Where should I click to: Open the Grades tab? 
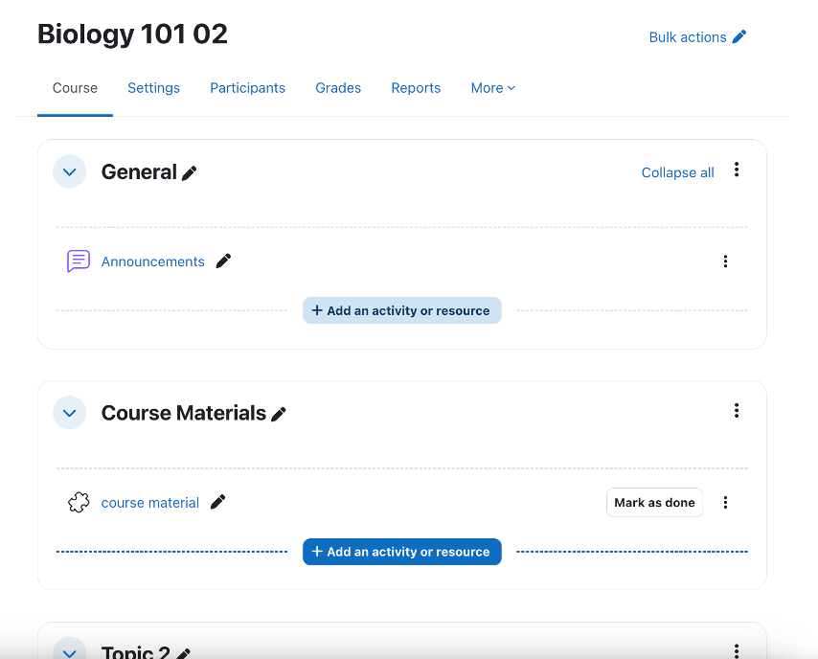coord(338,87)
